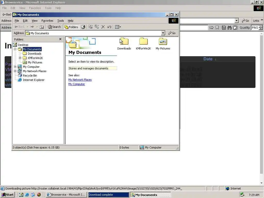Click the Copy To toolbar icon
This screenshot has width=264, height=198.
click(x=97, y=27)
